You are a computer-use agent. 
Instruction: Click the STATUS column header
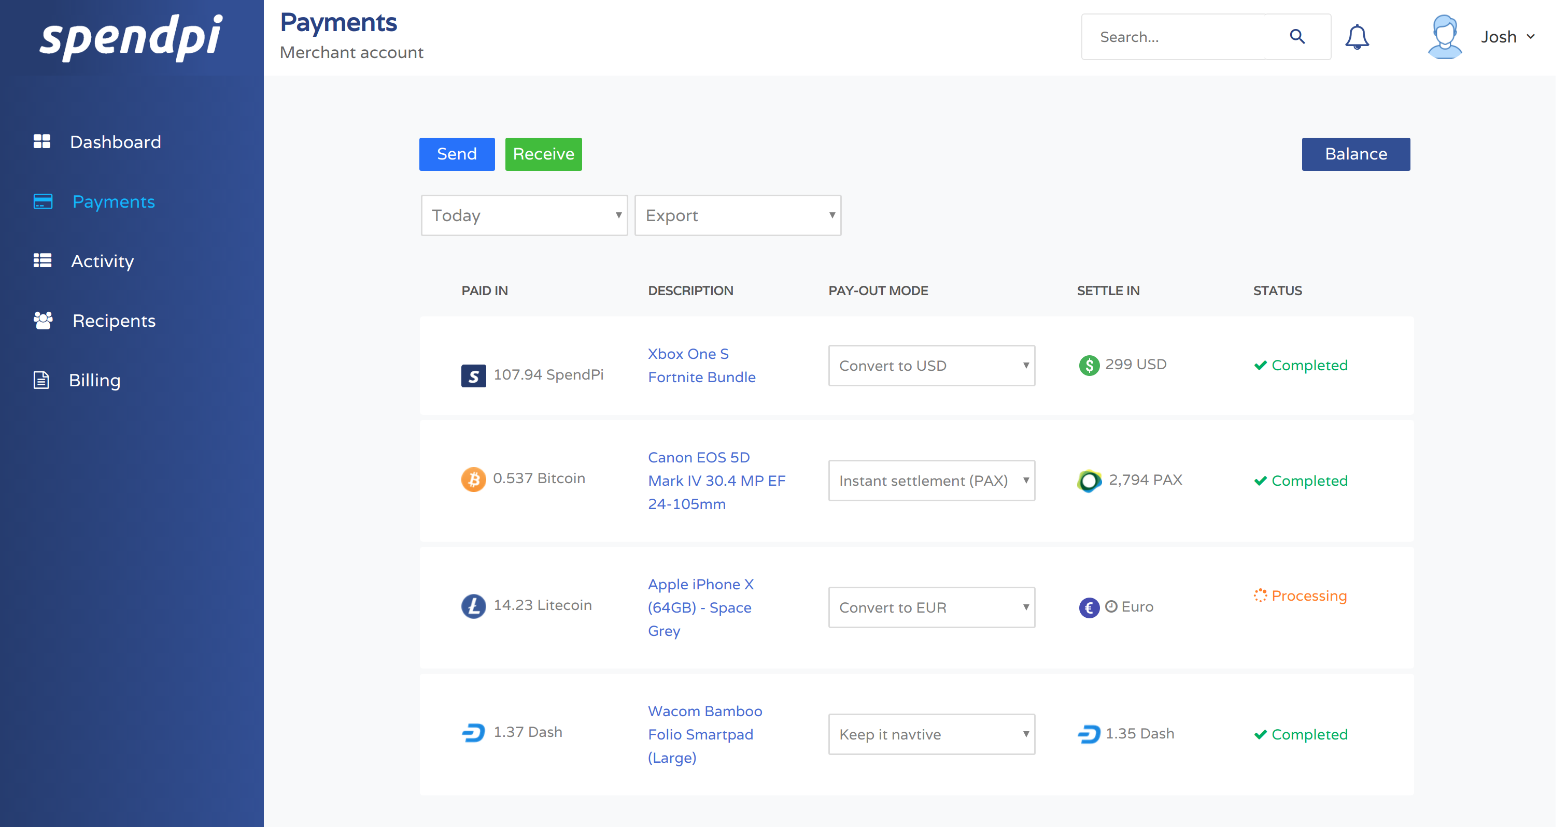(x=1277, y=291)
